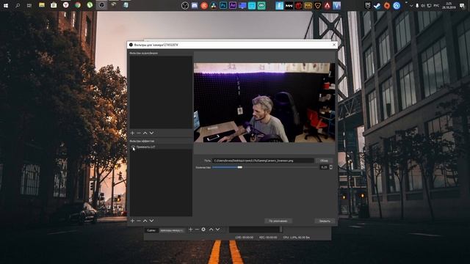The height and width of the screenshot is (264, 470).
Task: Click the microphone tray icon
Action: point(417,5)
